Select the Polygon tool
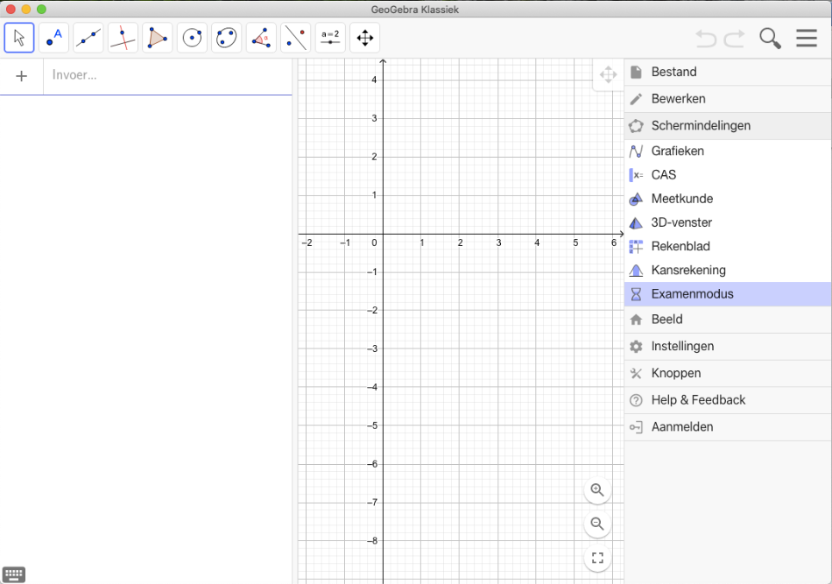The height and width of the screenshot is (584, 832). pyautogui.click(x=157, y=38)
